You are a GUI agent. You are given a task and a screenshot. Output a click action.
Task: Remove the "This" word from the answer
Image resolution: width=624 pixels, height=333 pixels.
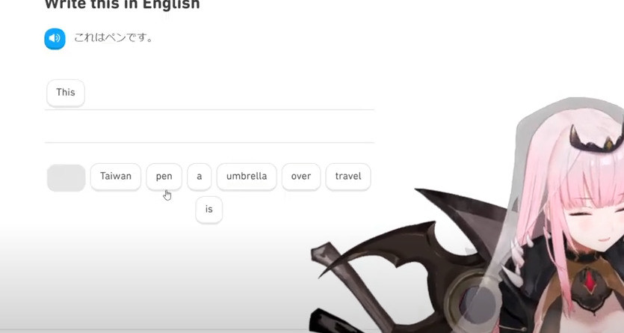pos(66,93)
